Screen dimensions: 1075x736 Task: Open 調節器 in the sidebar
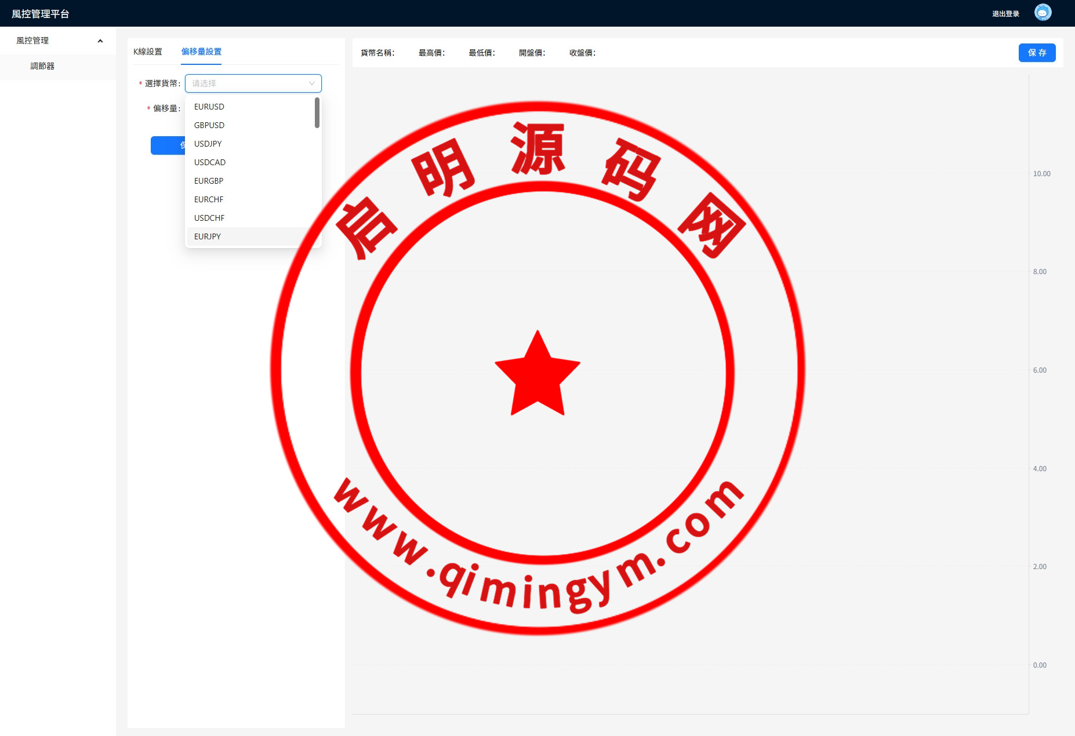[x=42, y=66]
